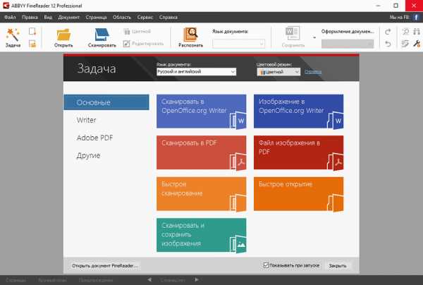Start Сканировать в OpenOffice.org Writer task
Screen dimensions: 423x285
coord(201,111)
